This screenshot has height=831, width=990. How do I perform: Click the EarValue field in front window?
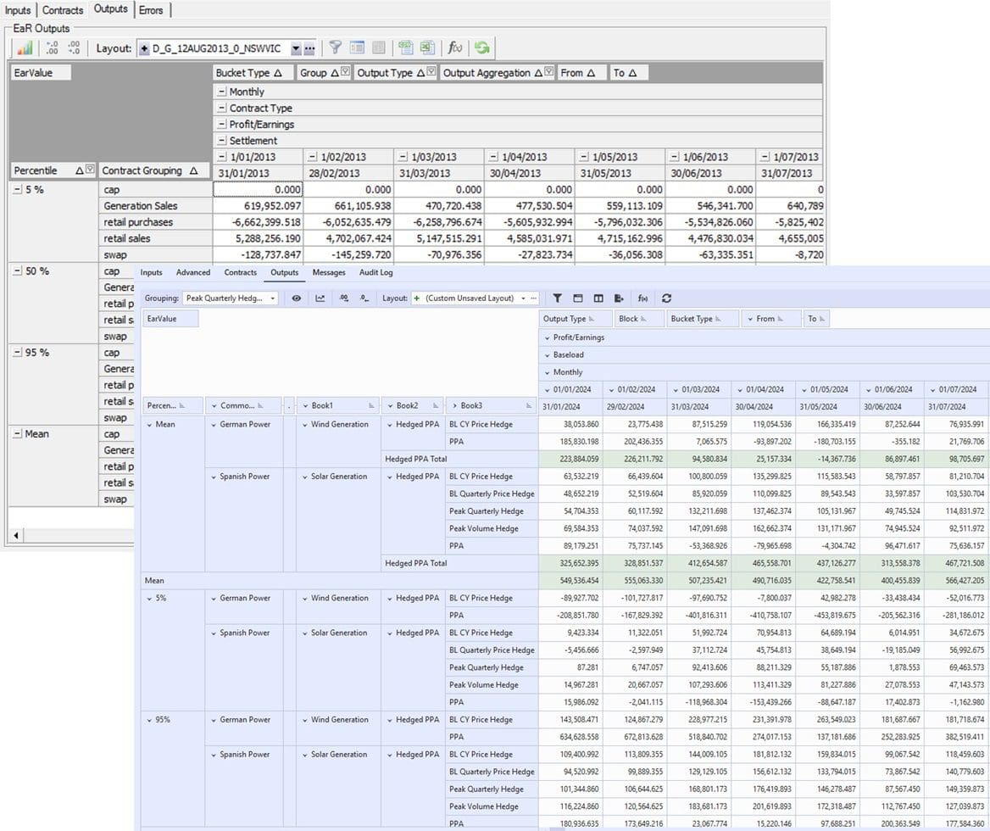tap(170, 319)
